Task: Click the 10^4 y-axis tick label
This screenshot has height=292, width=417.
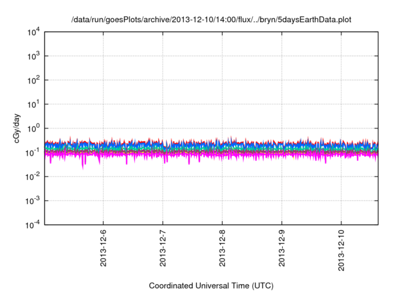Action: (x=33, y=32)
